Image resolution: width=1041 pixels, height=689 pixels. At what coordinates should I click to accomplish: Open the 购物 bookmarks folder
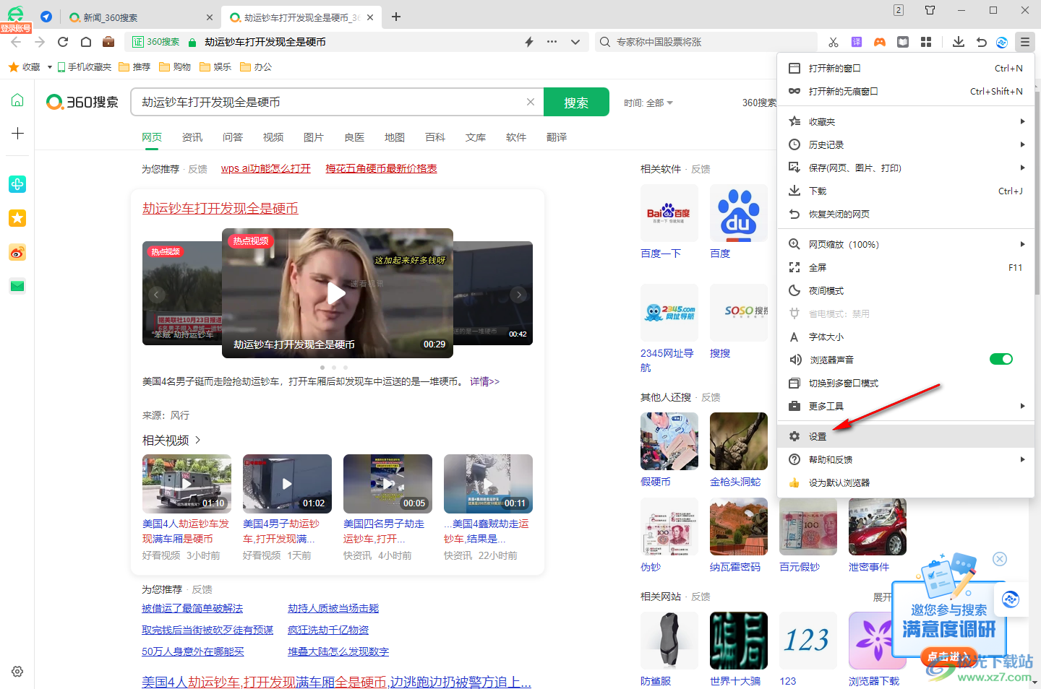point(175,67)
